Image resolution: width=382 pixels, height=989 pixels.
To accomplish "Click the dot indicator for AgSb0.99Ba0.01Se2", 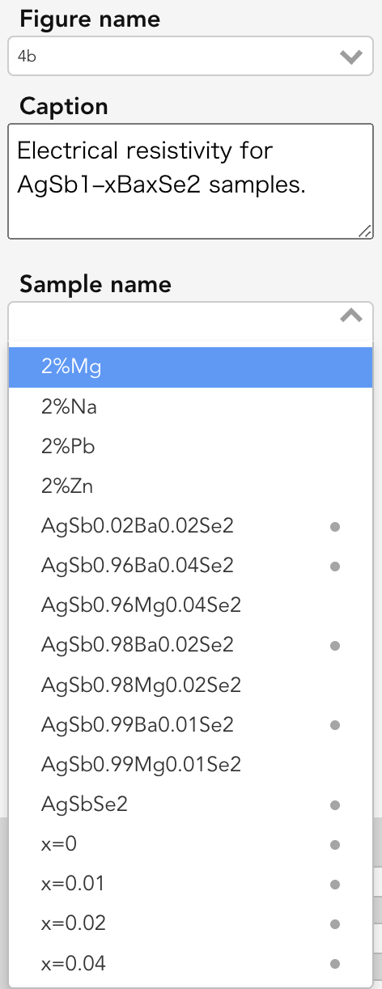I will 335,725.
